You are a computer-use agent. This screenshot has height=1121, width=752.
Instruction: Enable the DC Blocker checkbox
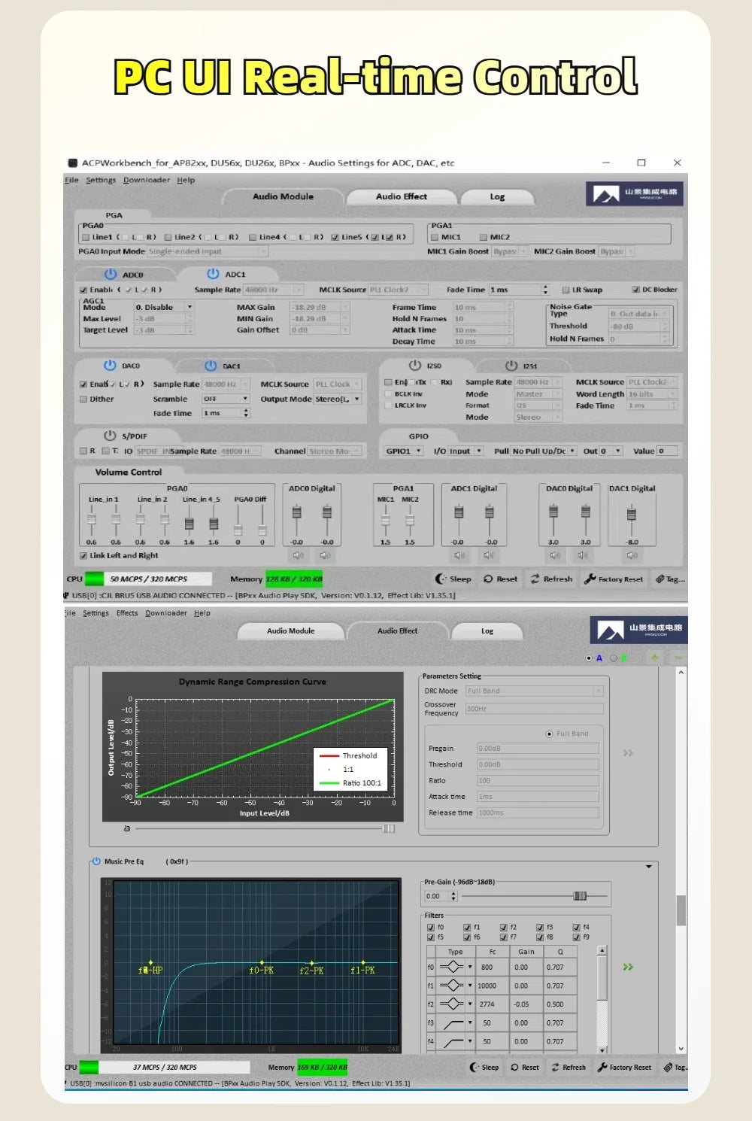click(636, 290)
